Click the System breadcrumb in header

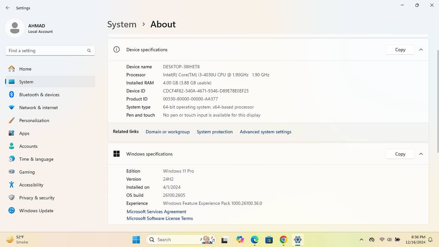tap(122, 24)
